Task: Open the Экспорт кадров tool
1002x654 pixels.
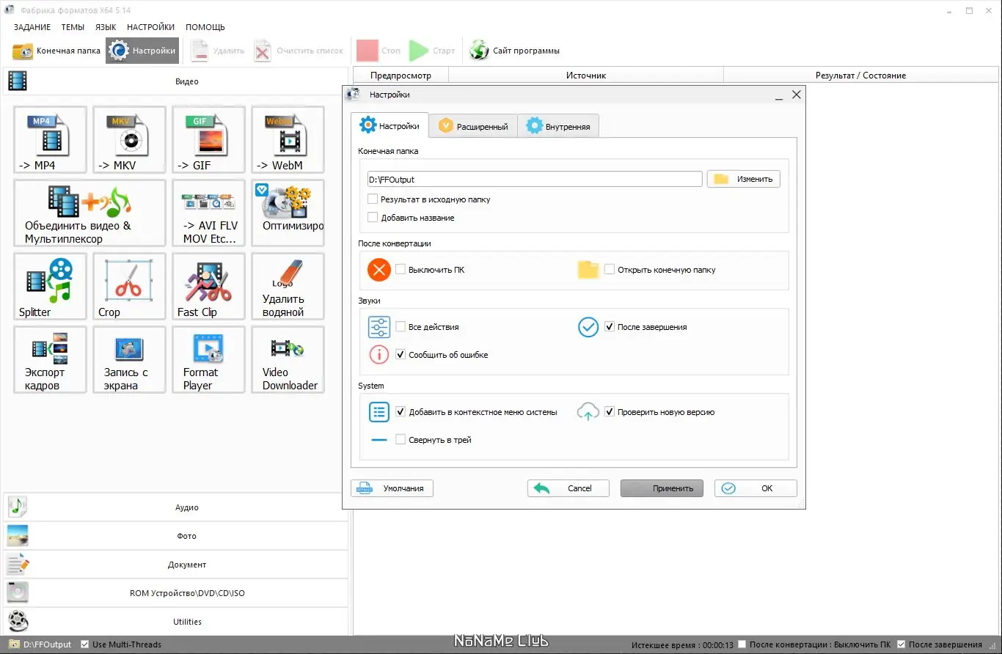Action: pyautogui.click(x=50, y=360)
